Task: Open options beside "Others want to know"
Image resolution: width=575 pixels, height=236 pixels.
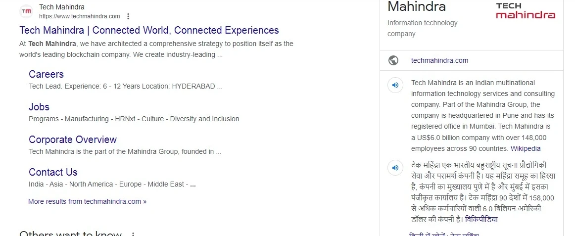Action: [x=133, y=234]
